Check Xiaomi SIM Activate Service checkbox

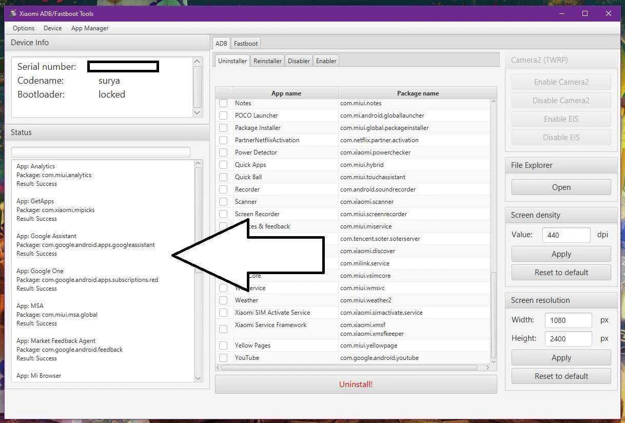pos(223,313)
